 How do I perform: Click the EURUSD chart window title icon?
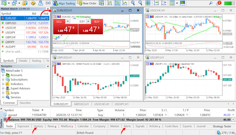coord(54,10)
